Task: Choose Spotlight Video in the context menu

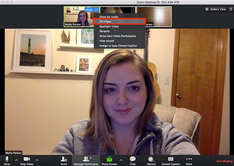Action: pyautogui.click(x=109, y=26)
